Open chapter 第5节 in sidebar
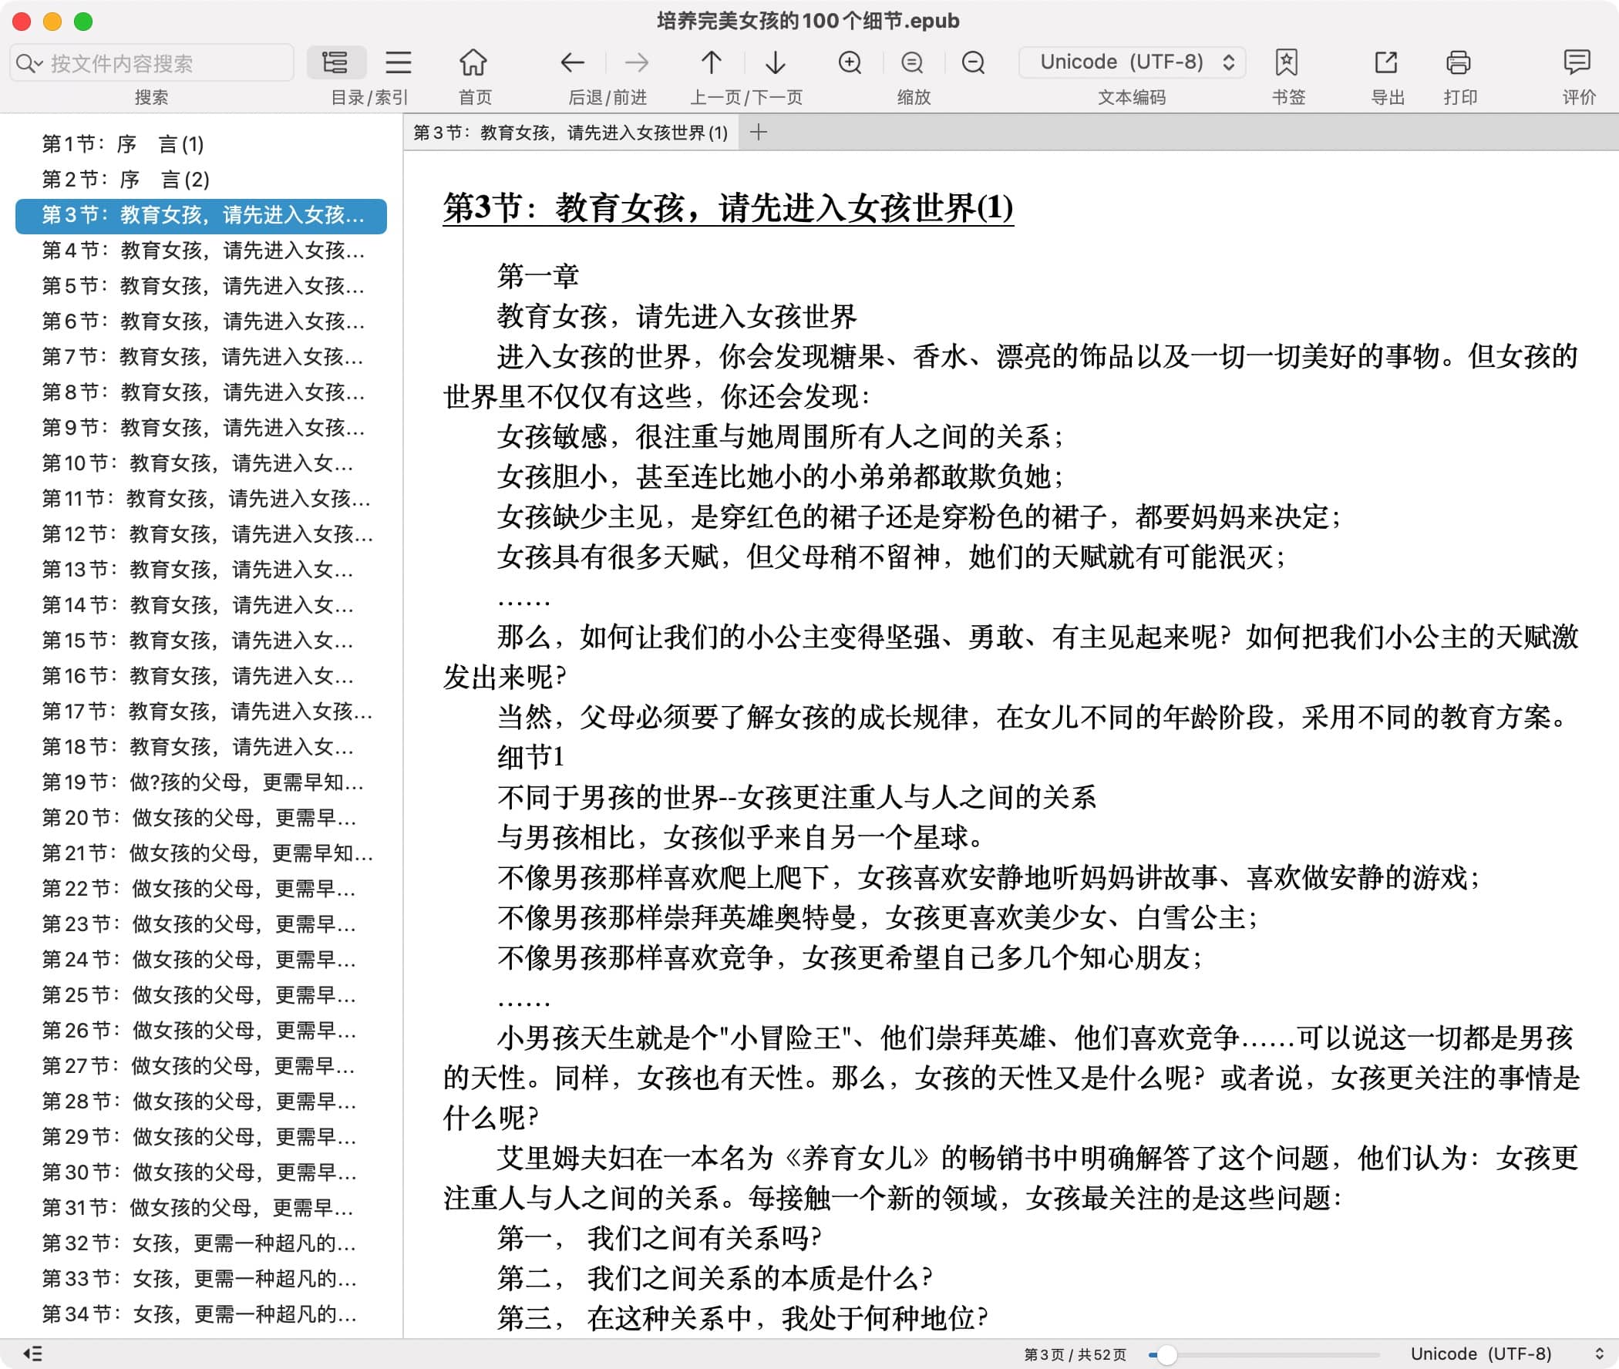The width and height of the screenshot is (1619, 1369). coord(203,287)
